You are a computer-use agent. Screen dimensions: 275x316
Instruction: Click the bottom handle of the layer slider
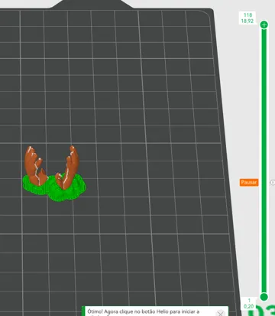pyautogui.click(x=264, y=297)
